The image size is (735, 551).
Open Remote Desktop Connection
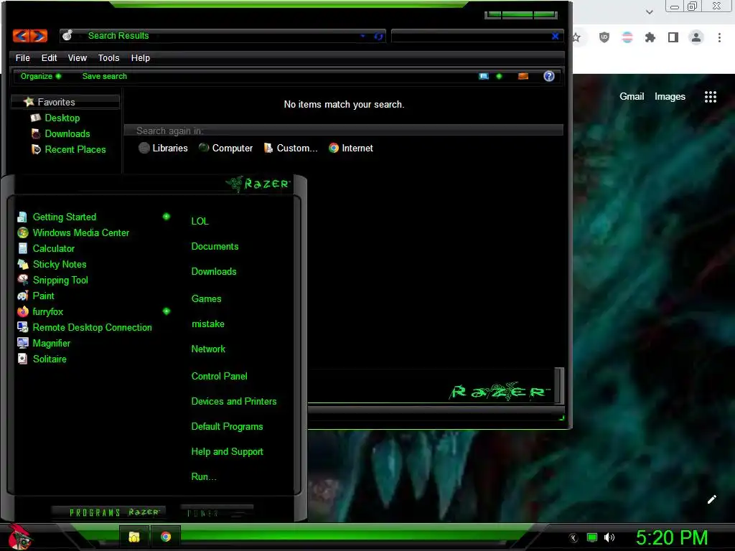92,327
